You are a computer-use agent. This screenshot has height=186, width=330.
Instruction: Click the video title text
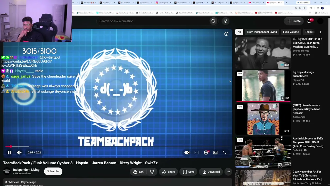80,163
